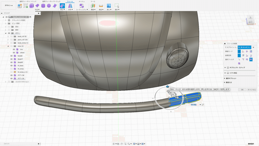Open the Modify dropdown menu
This screenshot has width=259, height=146.
point(62,10)
